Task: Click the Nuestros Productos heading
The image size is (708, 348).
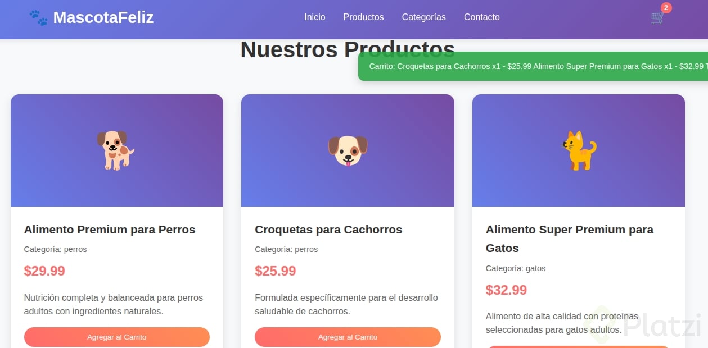Action: (348, 49)
